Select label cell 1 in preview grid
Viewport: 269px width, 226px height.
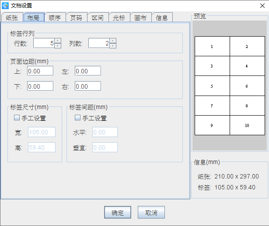point(212,46)
